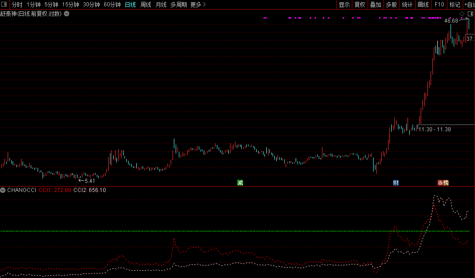Click the 11.30 - 11.38 gap label
This screenshot has width=475, height=278.
(x=434, y=129)
